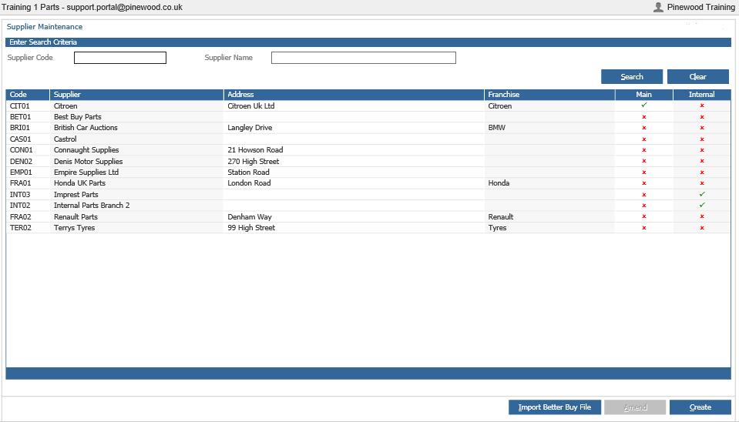
Task: Click the Main cross for British Car Auctions
Action: [643, 128]
